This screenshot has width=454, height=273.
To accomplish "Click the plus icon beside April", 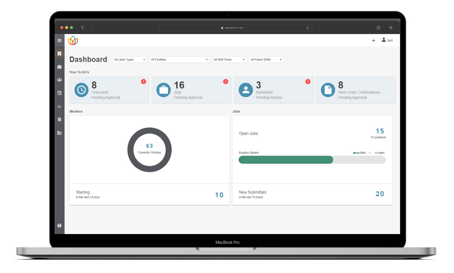I will tap(373, 40).
